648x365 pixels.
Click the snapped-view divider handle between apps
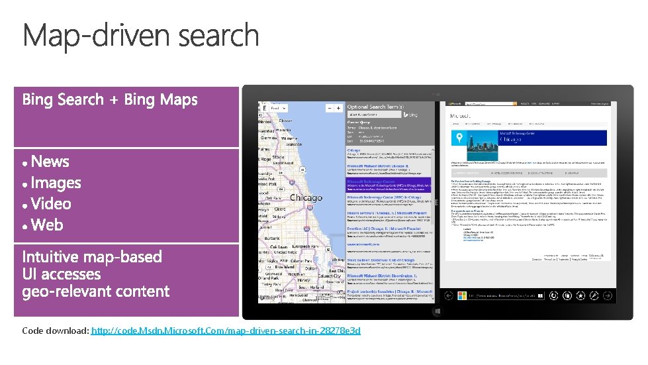(437, 202)
